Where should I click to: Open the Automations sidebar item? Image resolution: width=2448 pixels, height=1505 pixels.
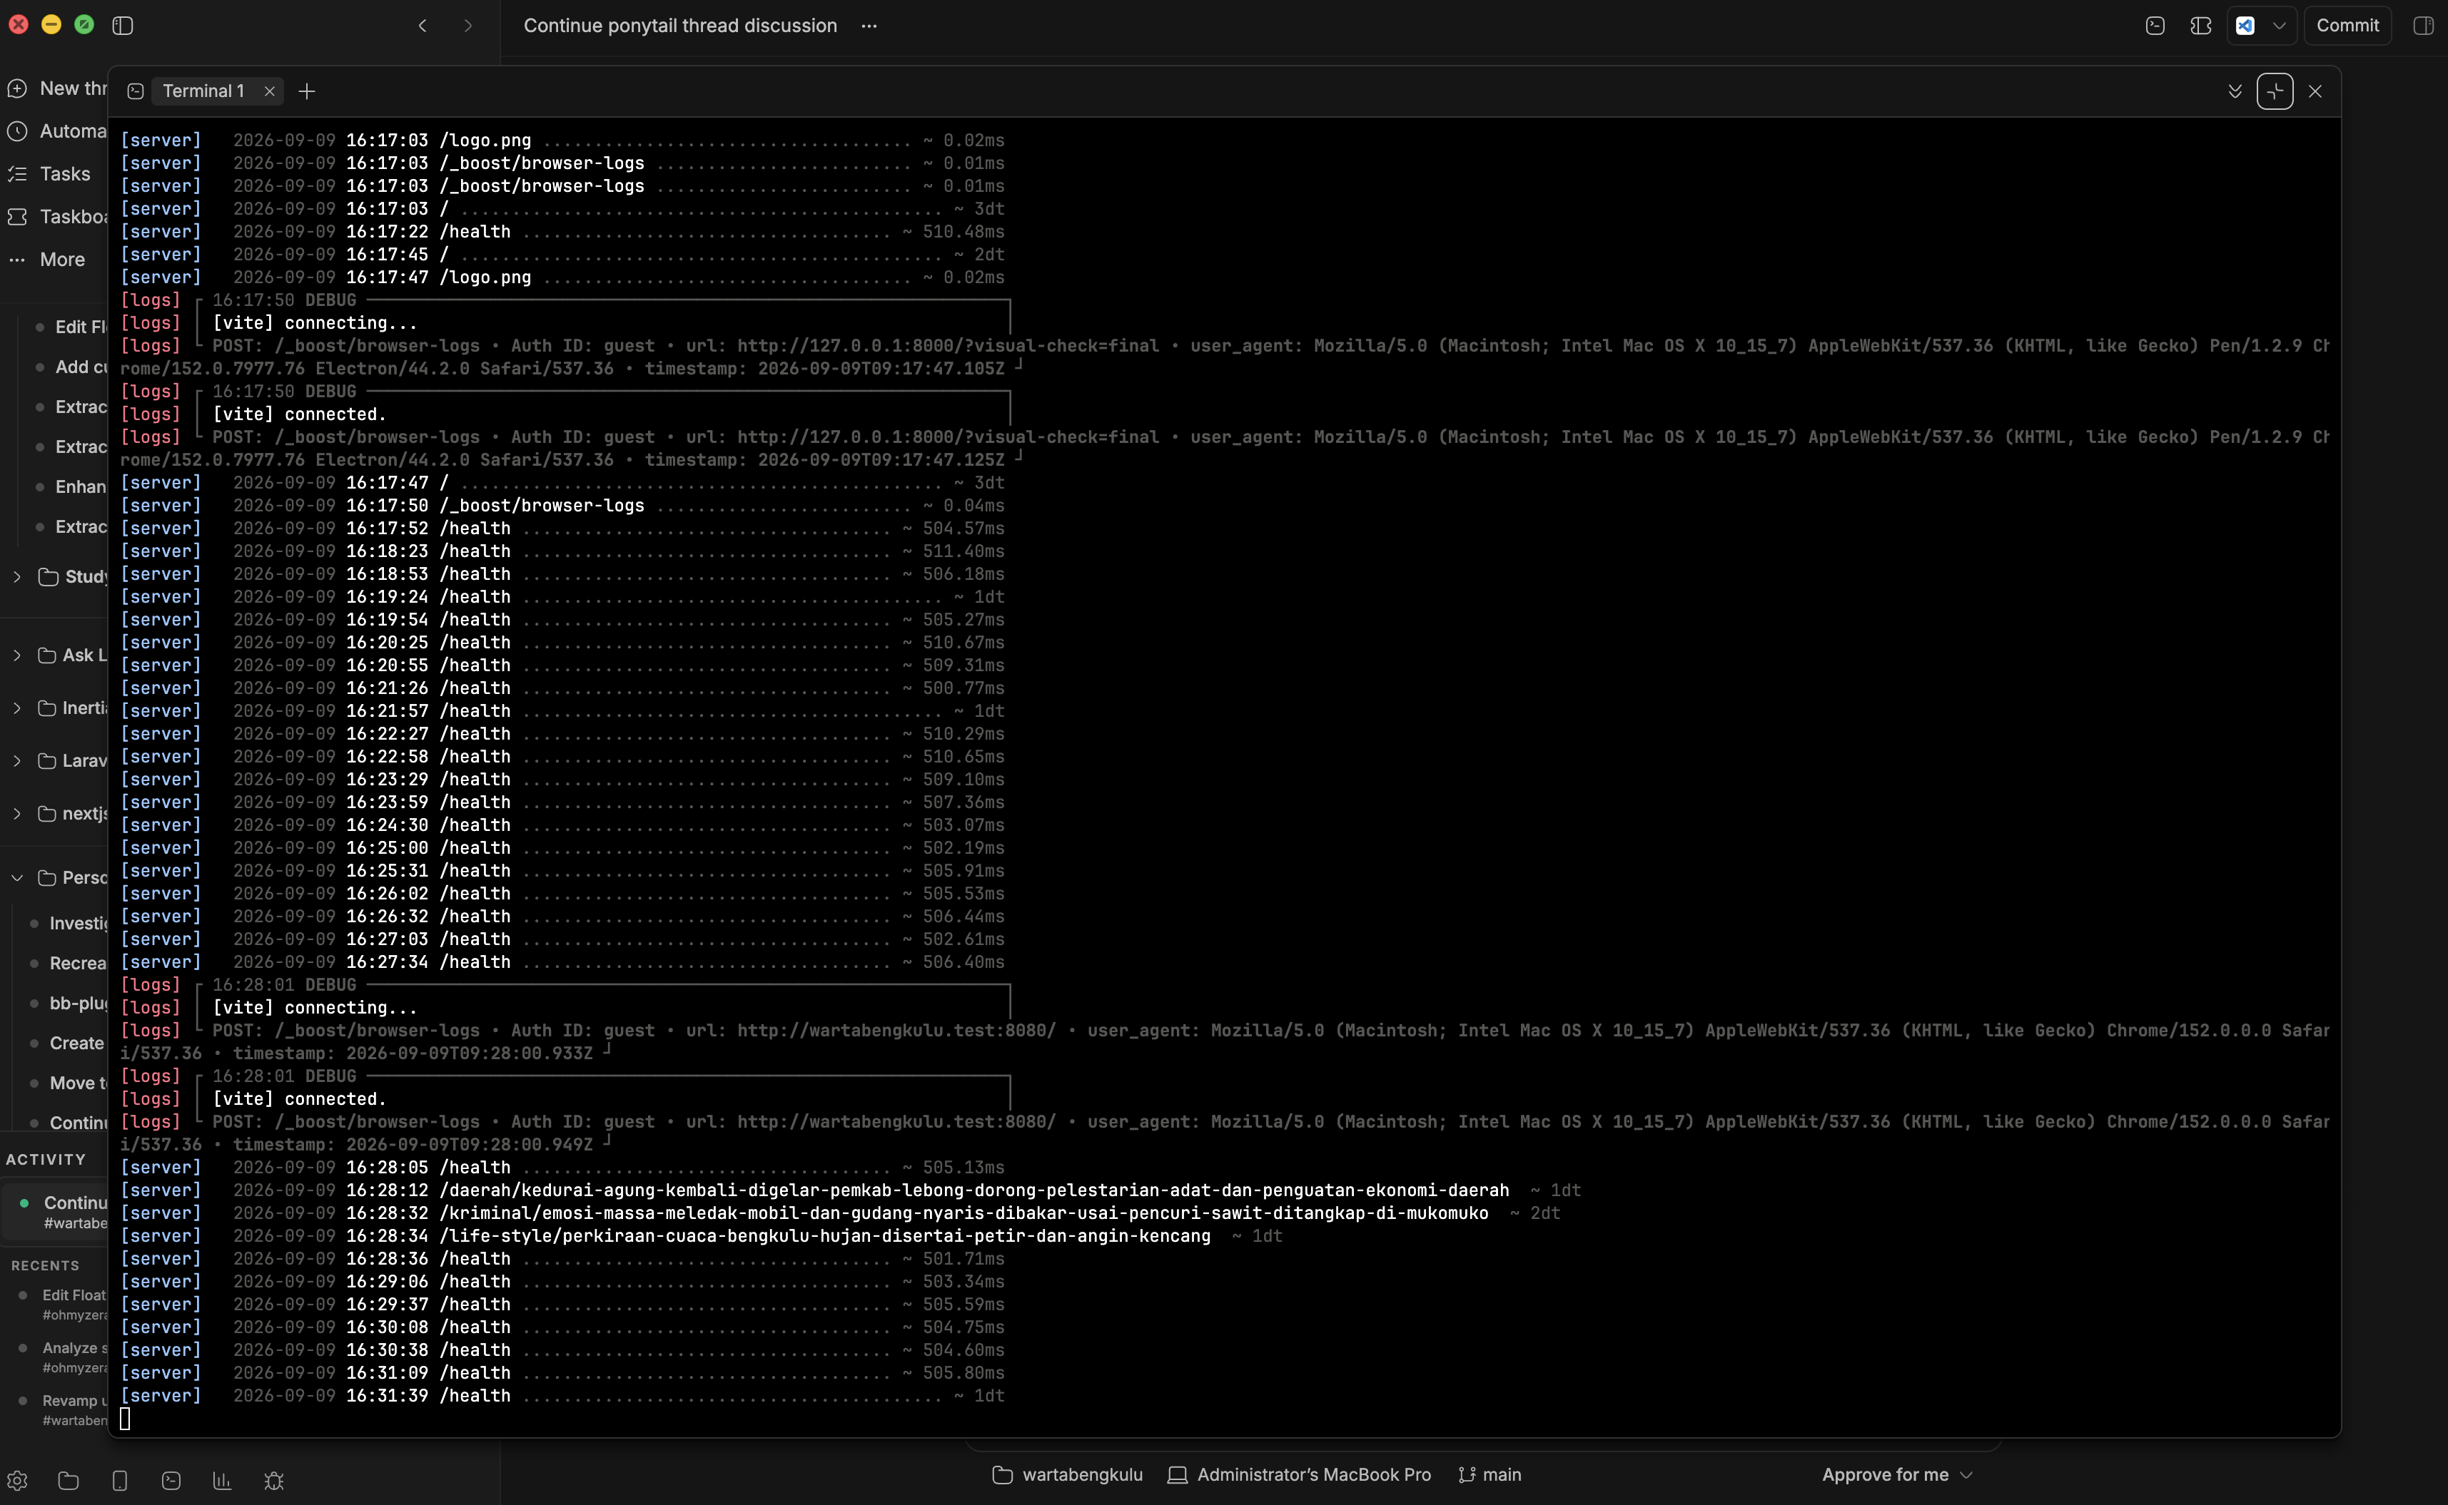click(x=57, y=131)
